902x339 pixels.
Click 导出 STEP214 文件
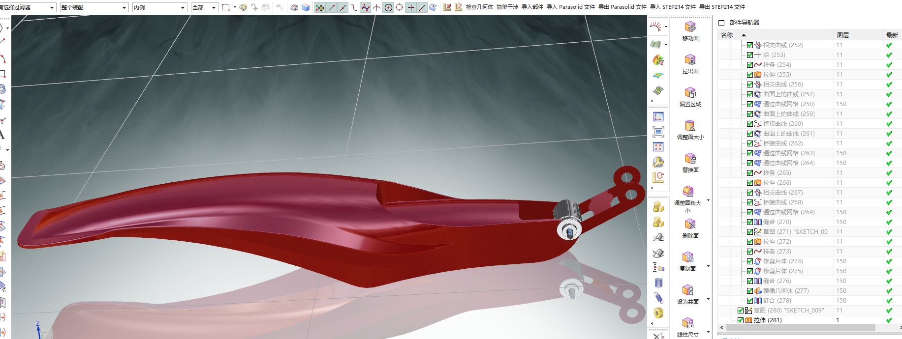pos(722,7)
